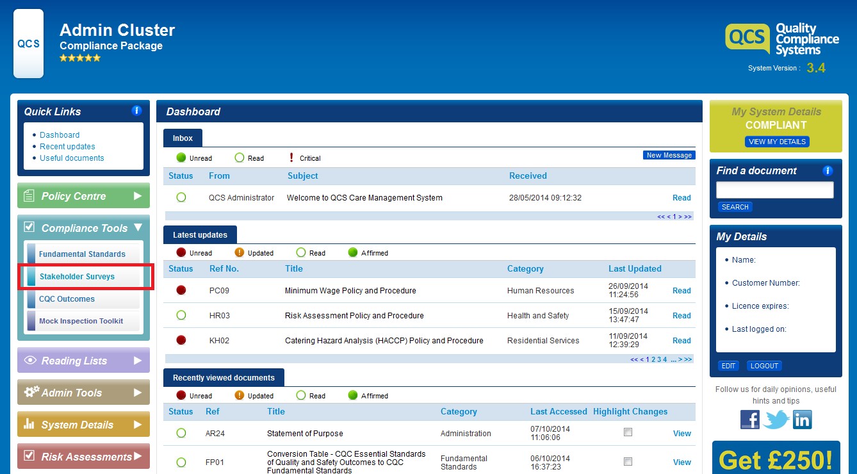The width and height of the screenshot is (857, 474).
Task: Click the New Message button
Action: 669,155
